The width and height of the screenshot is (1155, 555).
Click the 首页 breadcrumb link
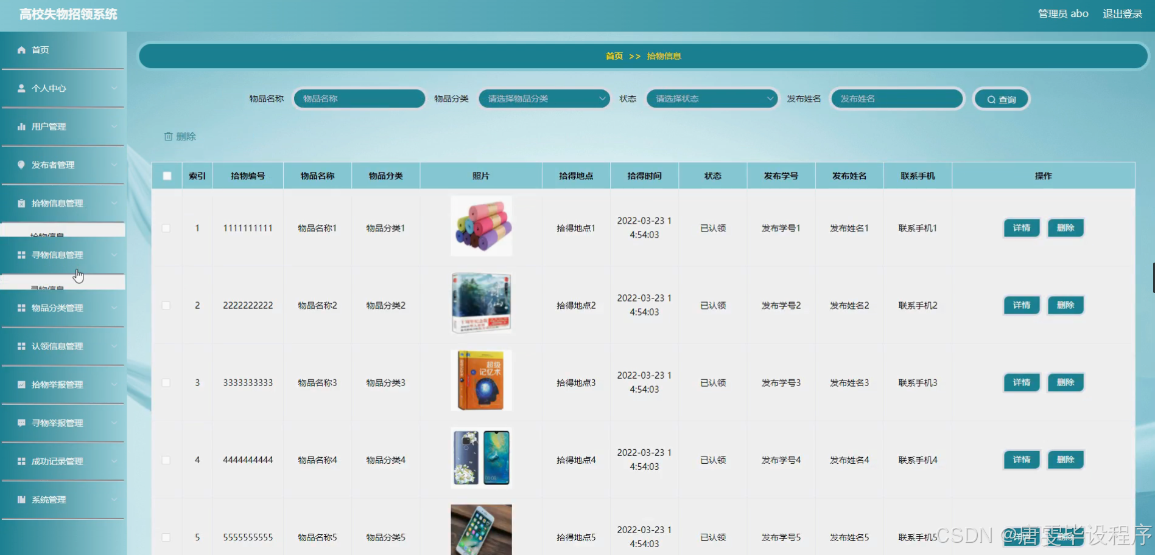click(614, 56)
